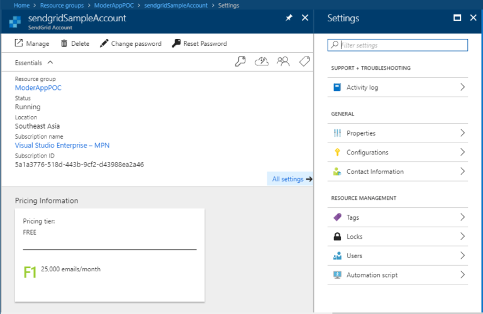Click the Manage button
Image resolution: width=483 pixels, height=314 pixels.
(32, 43)
